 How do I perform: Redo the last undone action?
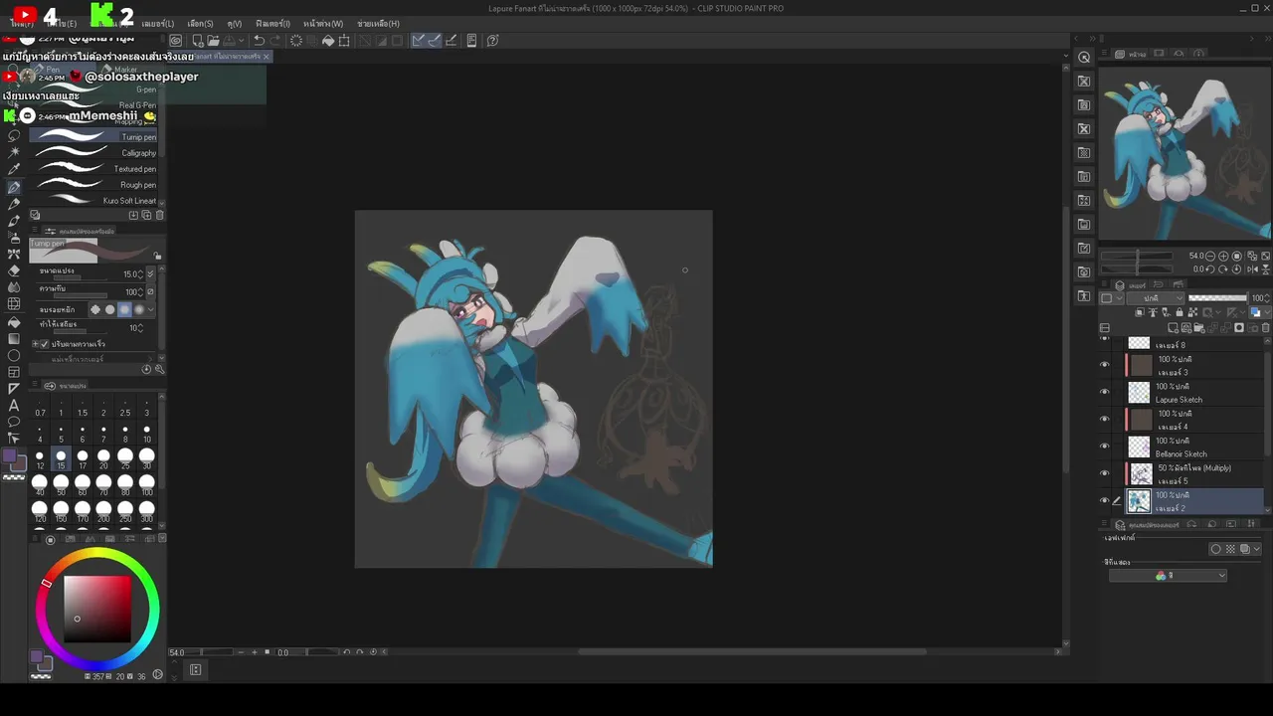274,41
